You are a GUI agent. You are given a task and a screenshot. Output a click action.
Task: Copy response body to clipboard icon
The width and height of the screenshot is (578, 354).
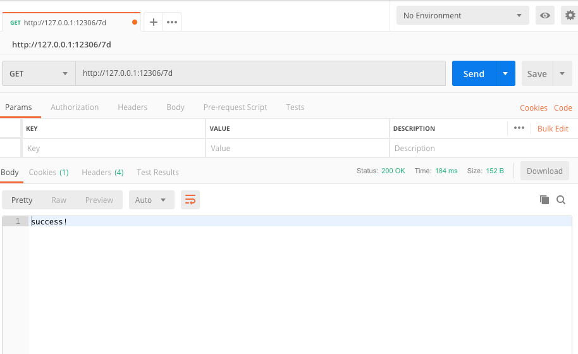click(544, 200)
